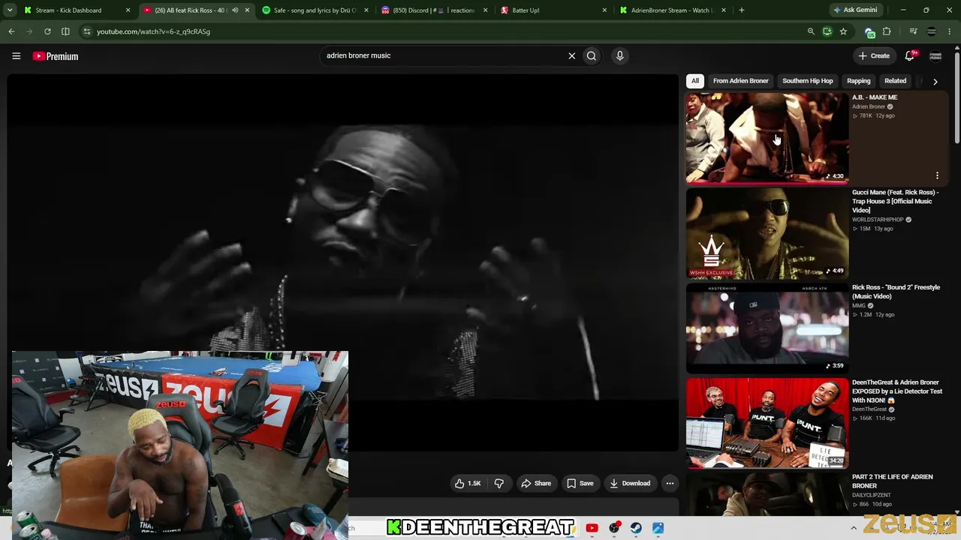Viewport: 961px width, 540px height.
Task: Go back in browser history
Action: click(x=11, y=31)
